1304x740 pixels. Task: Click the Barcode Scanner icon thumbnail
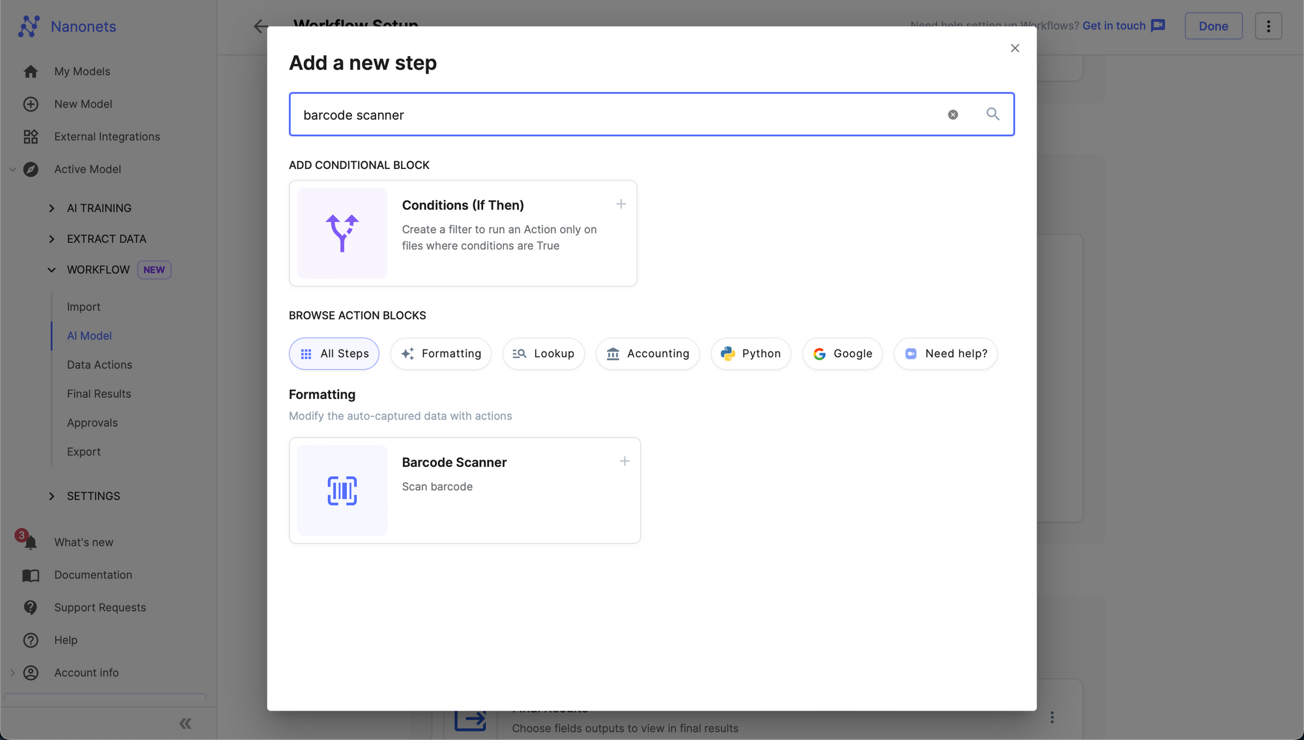pos(342,490)
